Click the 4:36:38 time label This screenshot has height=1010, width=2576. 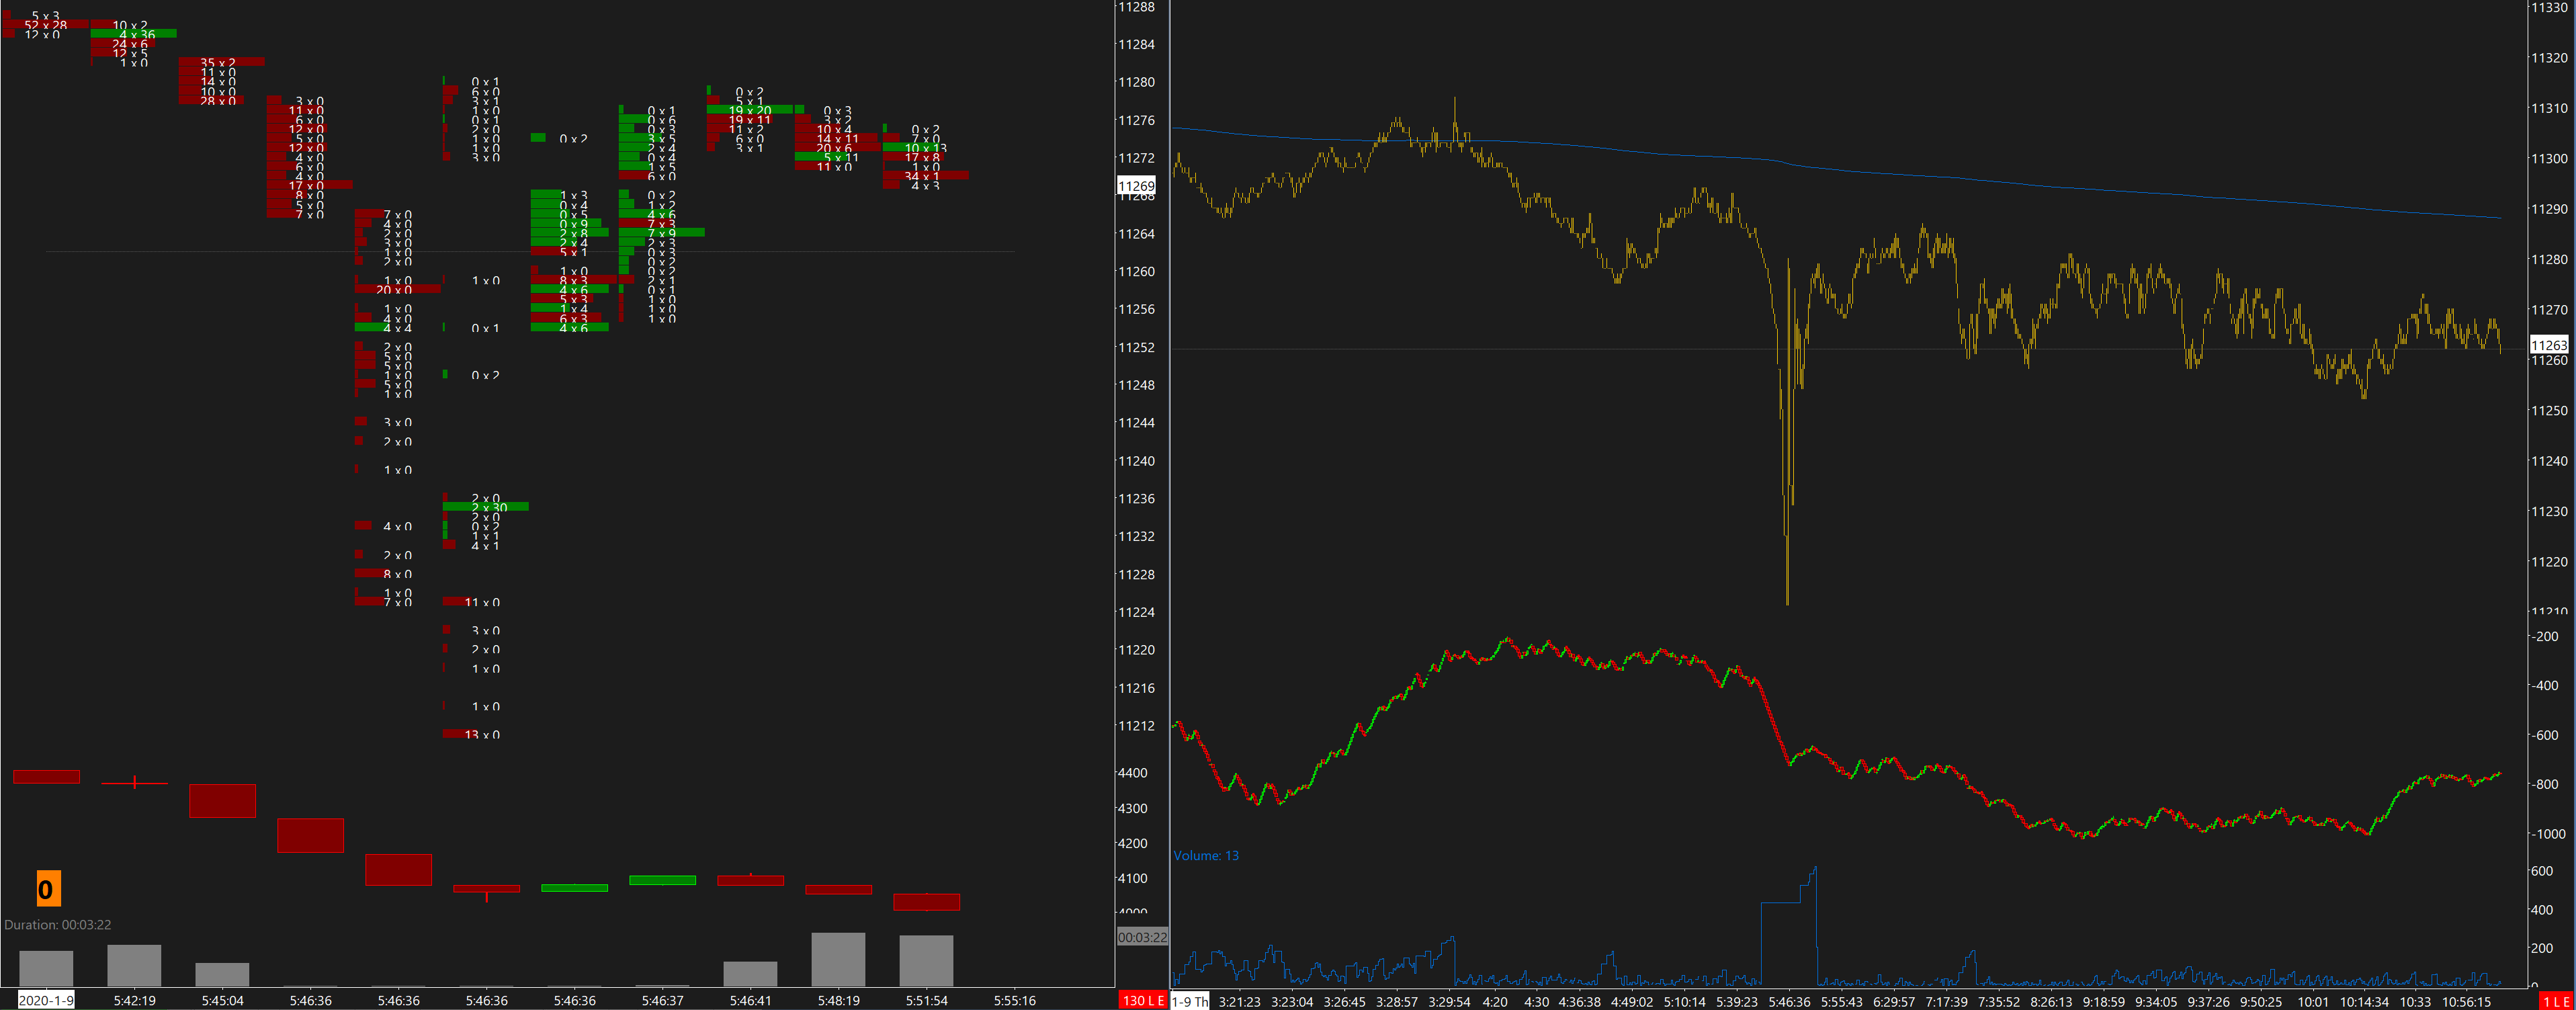point(1580,1001)
